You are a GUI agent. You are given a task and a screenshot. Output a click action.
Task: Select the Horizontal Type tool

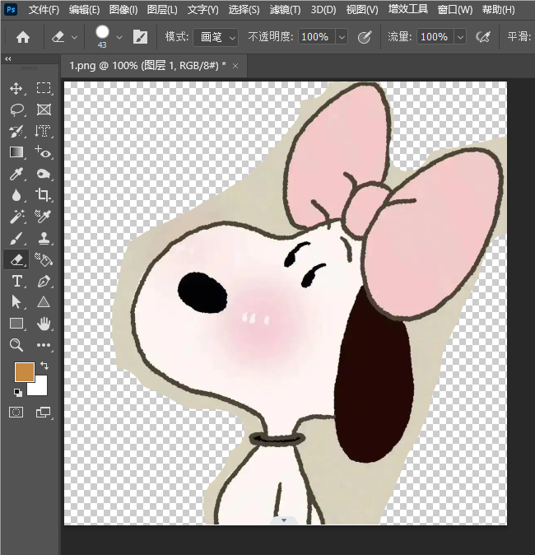point(16,281)
